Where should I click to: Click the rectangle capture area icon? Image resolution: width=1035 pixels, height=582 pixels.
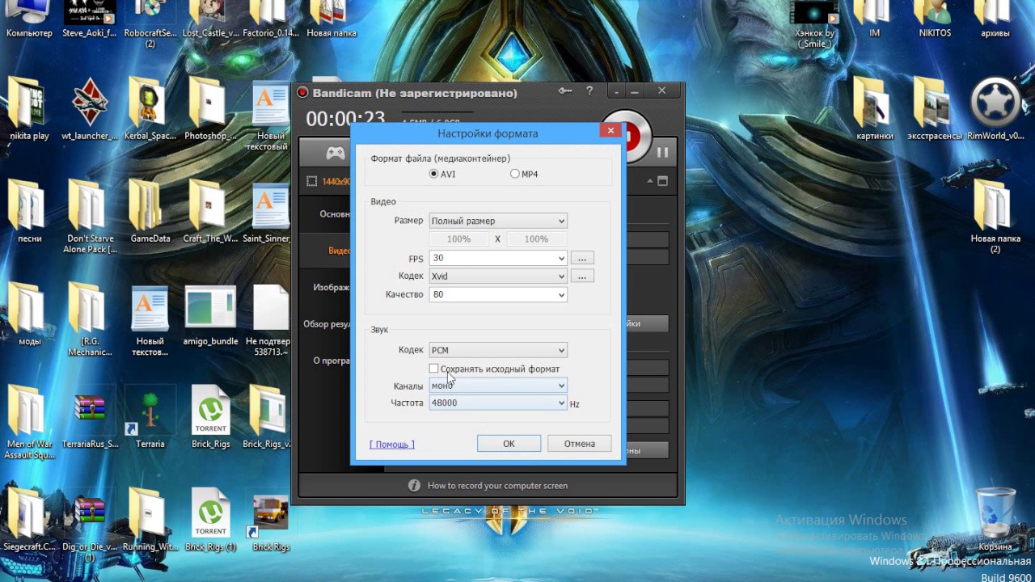tap(311, 181)
